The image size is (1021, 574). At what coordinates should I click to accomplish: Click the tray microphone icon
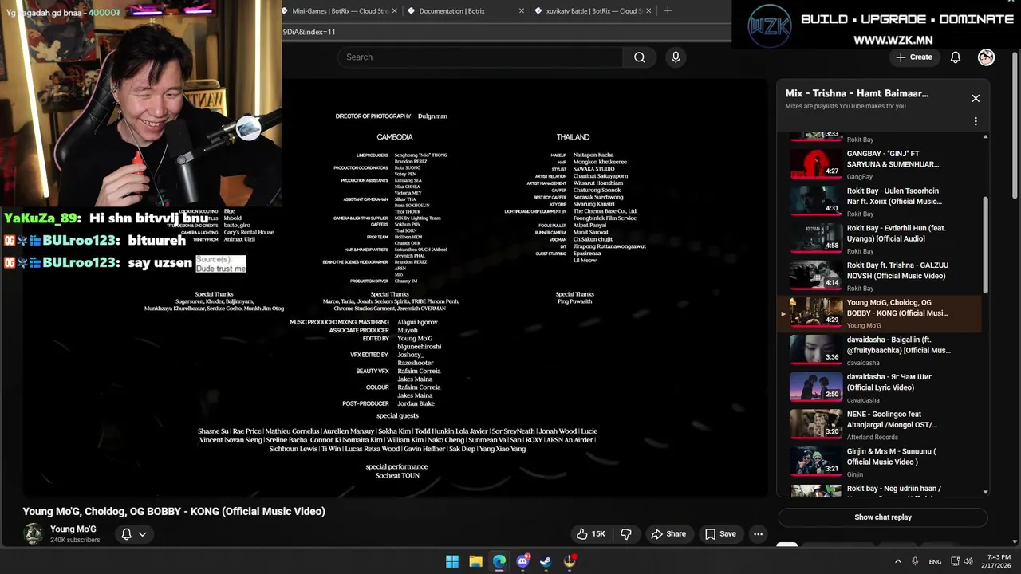(x=915, y=561)
